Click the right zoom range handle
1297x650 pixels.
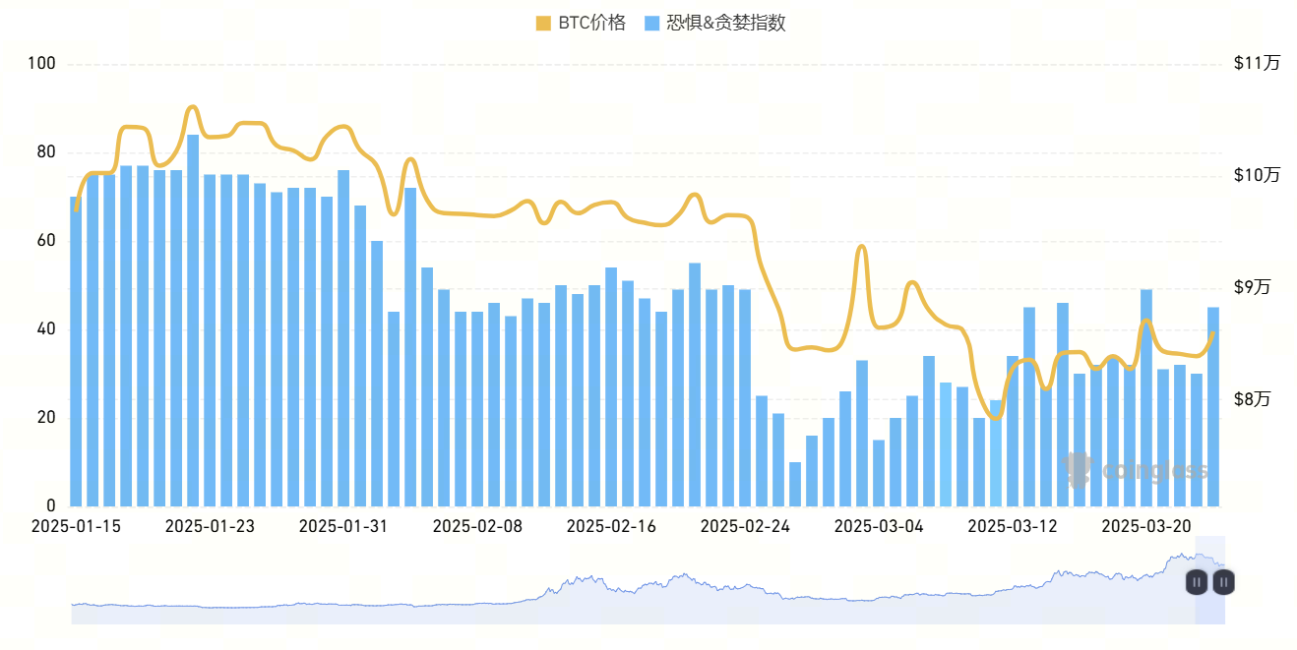(1223, 582)
